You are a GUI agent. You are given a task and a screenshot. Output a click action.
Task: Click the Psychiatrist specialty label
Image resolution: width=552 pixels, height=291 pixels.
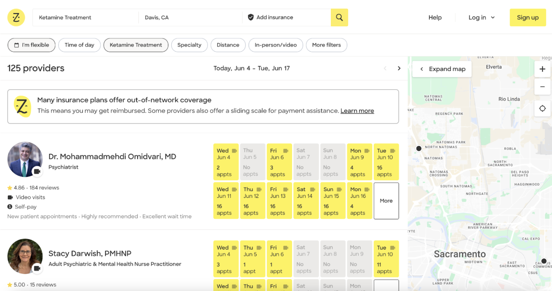click(63, 167)
